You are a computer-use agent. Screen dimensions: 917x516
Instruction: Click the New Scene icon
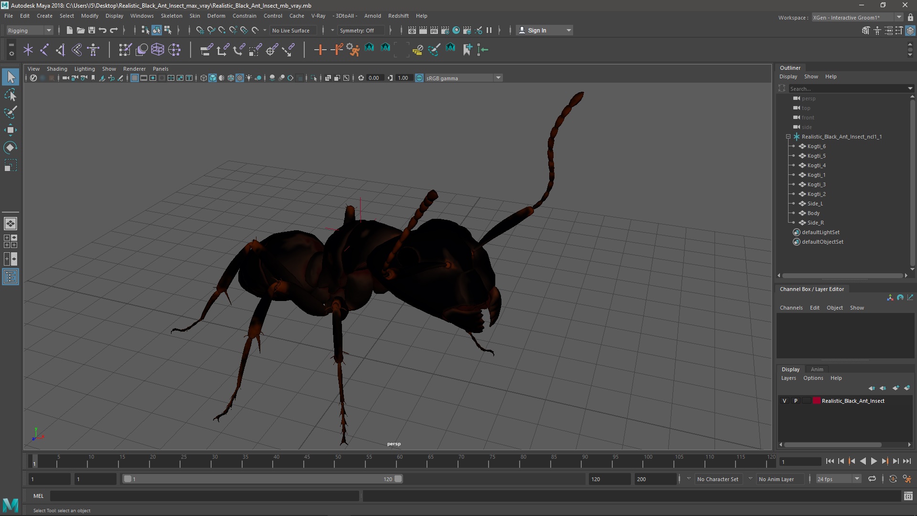coord(69,30)
